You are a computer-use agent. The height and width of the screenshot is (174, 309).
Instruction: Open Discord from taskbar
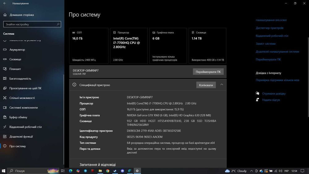tap(122, 171)
